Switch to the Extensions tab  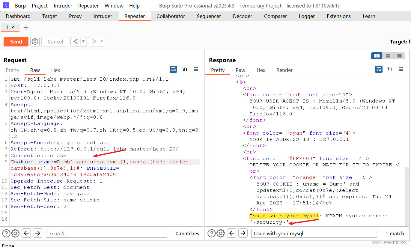tap(339, 16)
